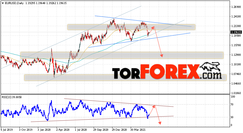Click the 1.04660 price axis label
Screen dimensions: 243x133
pyautogui.click(x=236, y=84)
